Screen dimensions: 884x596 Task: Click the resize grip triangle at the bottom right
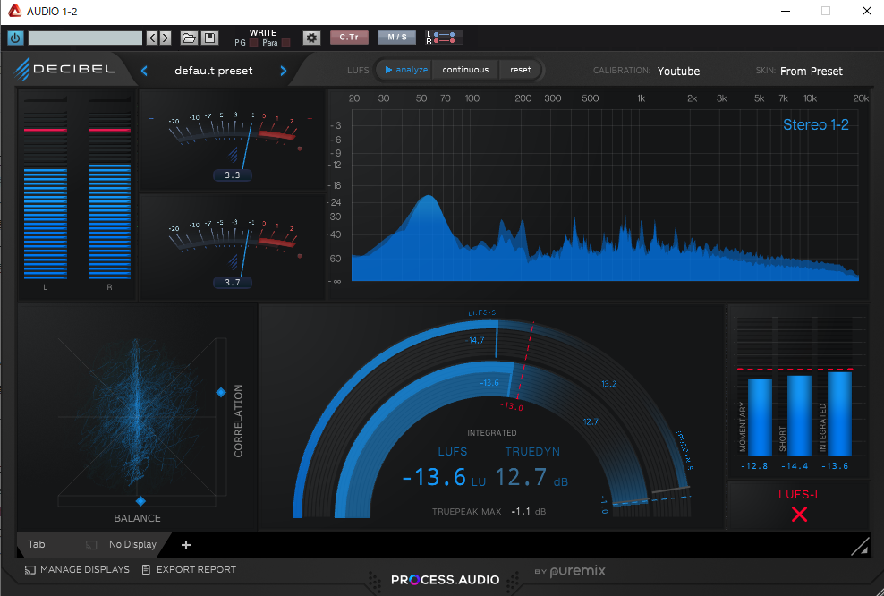click(860, 547)
